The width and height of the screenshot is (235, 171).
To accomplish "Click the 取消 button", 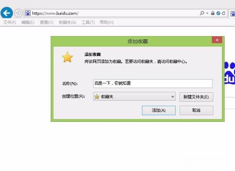I will click(196, 111).
